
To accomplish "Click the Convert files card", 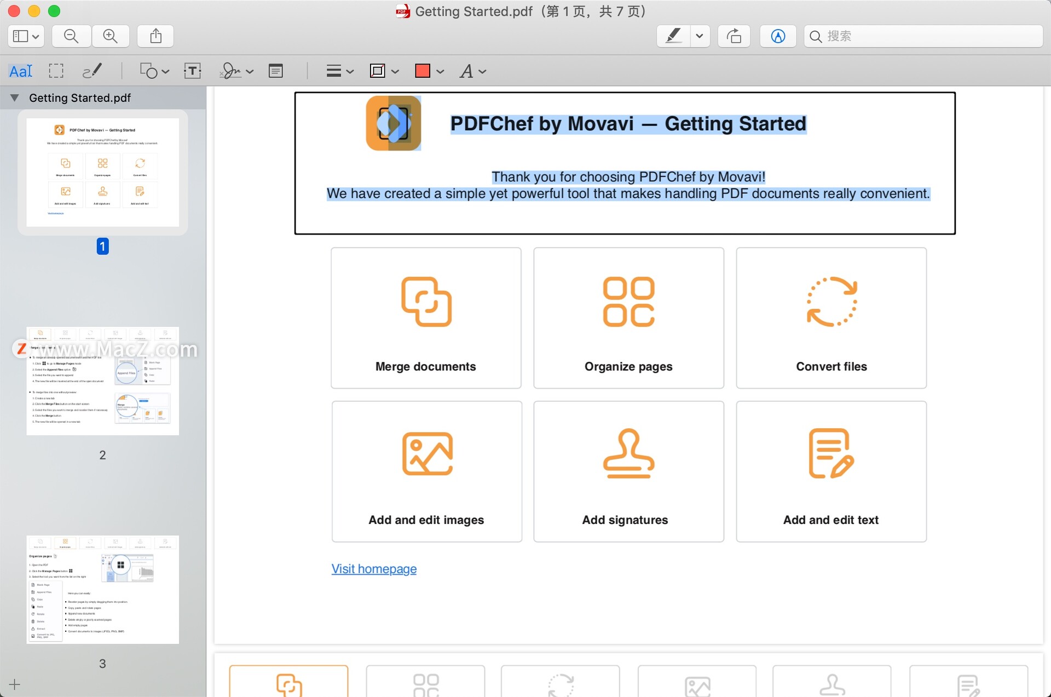I will pyautogui.click(x=831, y=318).
